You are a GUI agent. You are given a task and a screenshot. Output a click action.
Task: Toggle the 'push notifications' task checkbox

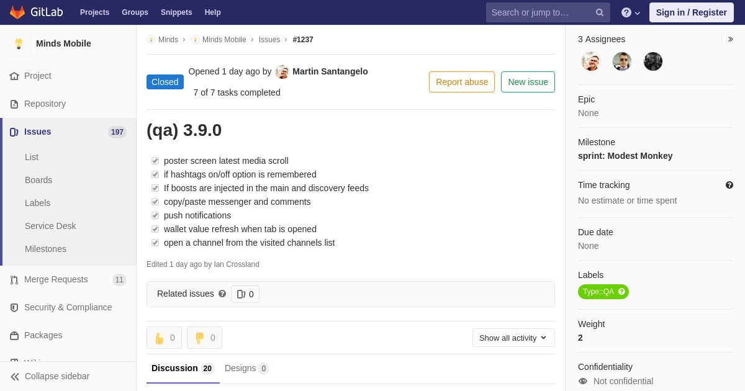point(155,215)
